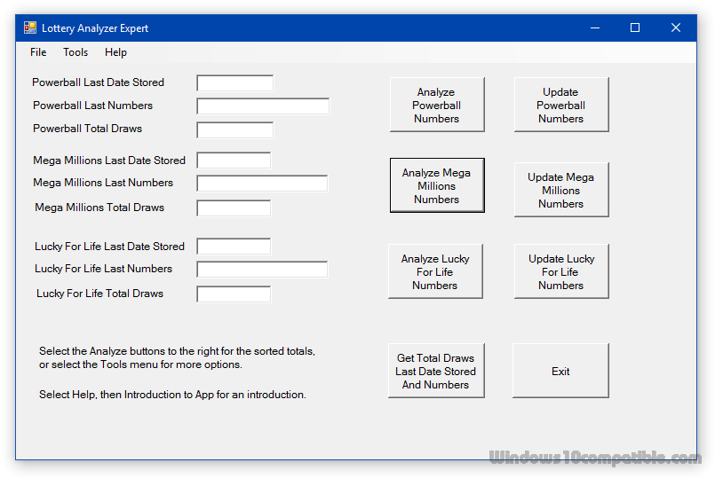Focus the Powerball Last Date Stored field

point(234,83)
